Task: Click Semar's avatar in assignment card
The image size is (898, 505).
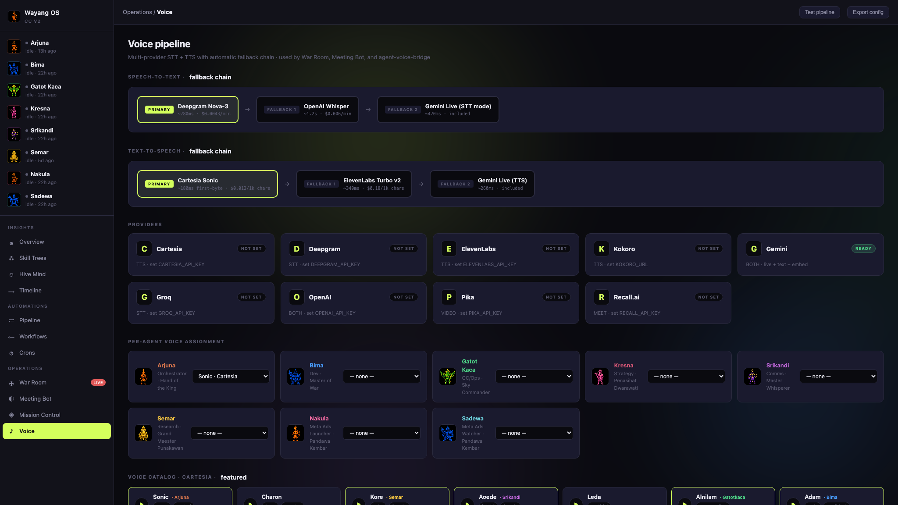Action: tap(143, 433)
